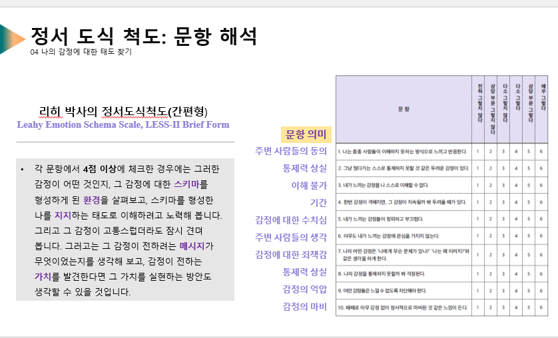This screenshot has height=338, width=558.
Task: Select item 9 어떤 감정들은 느낄 수 없도록 차단해야 한다
Action: tap(382, 291)
